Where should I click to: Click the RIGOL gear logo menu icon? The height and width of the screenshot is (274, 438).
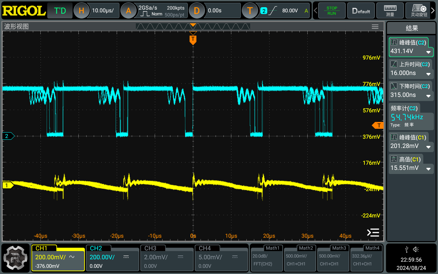pyautogui.click(x=15, y=258)
